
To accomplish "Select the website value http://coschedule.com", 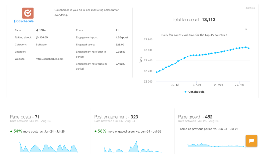I will pyautogui.click(x=50, y=59).
